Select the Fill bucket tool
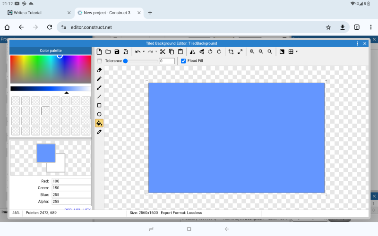The image size is (378, 236). pos(99,123)
